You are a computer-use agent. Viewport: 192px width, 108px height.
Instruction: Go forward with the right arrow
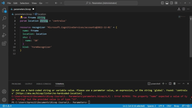point(61,3)
